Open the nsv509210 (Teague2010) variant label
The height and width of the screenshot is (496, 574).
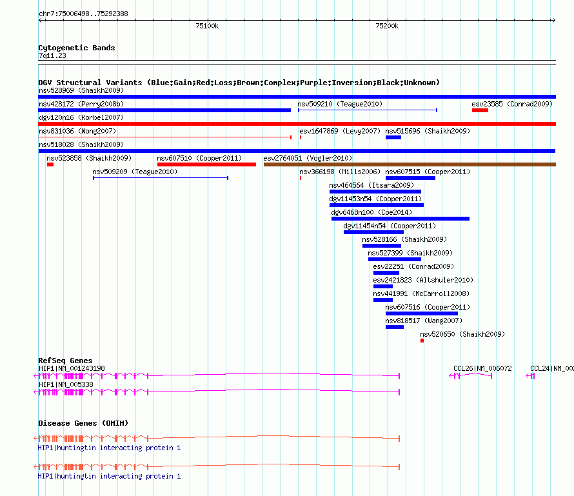(340, 104)
